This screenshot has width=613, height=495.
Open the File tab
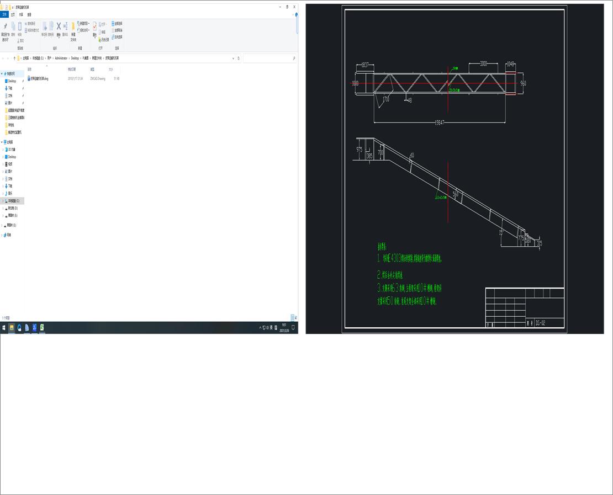(4, 14)
